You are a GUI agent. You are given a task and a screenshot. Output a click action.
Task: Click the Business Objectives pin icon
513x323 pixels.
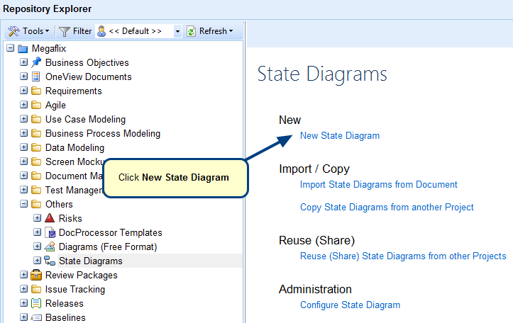pyautogui.click(x=36, y=62)
